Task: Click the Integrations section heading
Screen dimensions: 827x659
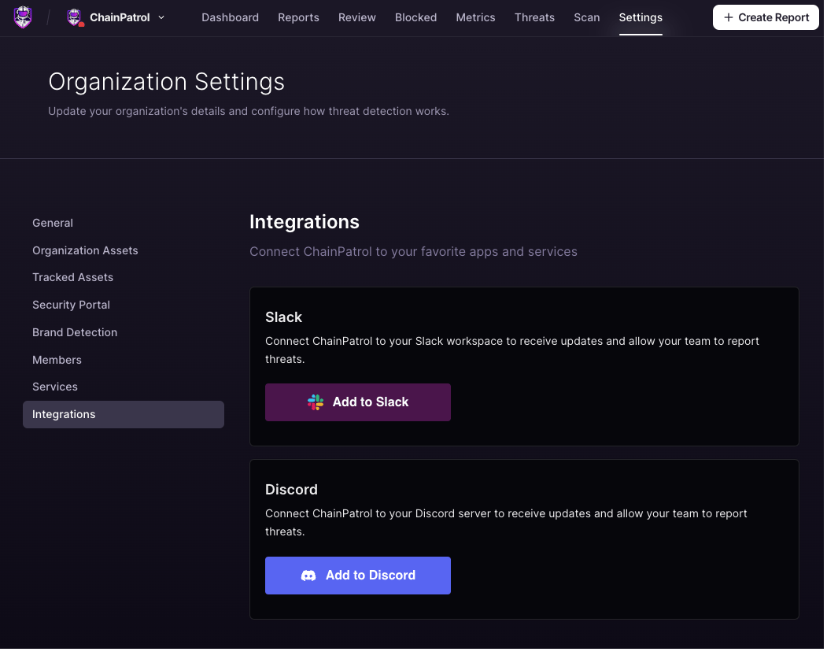Action: (305, 222)
